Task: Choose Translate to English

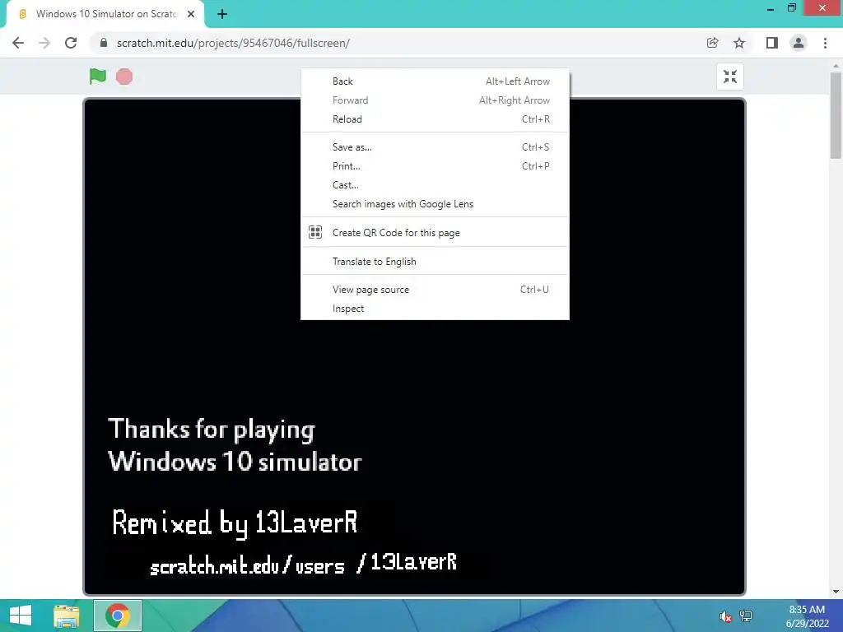Action: (435, 262)
